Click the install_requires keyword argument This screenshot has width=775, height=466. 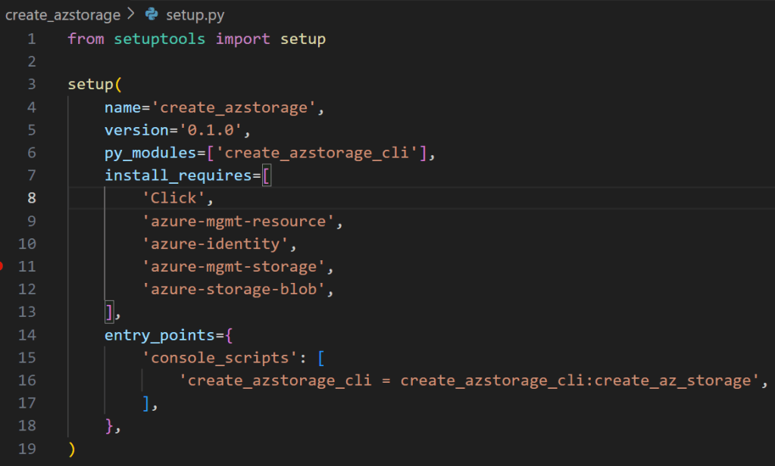click(x=178, y=176)
